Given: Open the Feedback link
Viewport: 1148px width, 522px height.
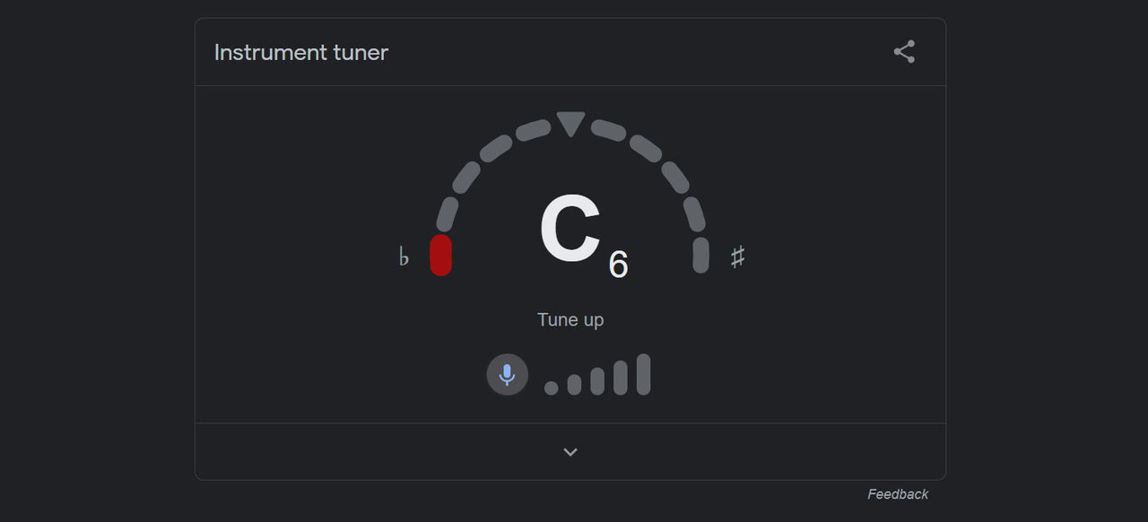Looking at the screenshot, I should coord(898,494).
